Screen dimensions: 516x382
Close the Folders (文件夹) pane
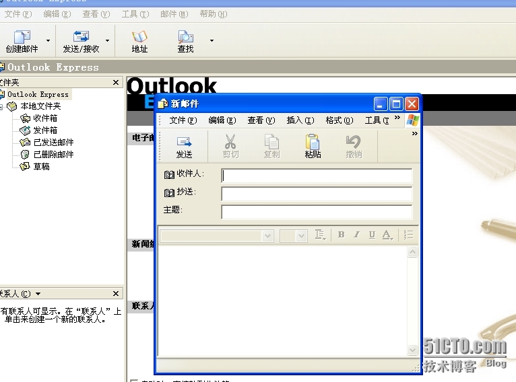(116, 83)
